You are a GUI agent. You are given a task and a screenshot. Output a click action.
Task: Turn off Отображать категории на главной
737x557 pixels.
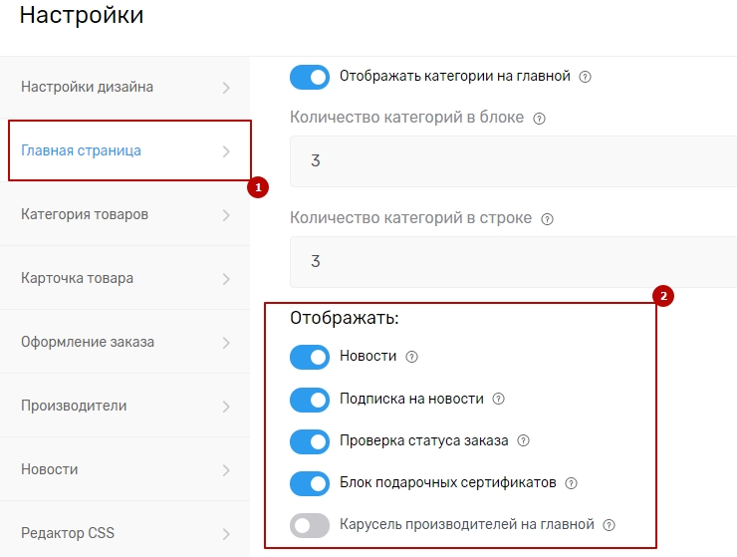click(x=310, y=77)
